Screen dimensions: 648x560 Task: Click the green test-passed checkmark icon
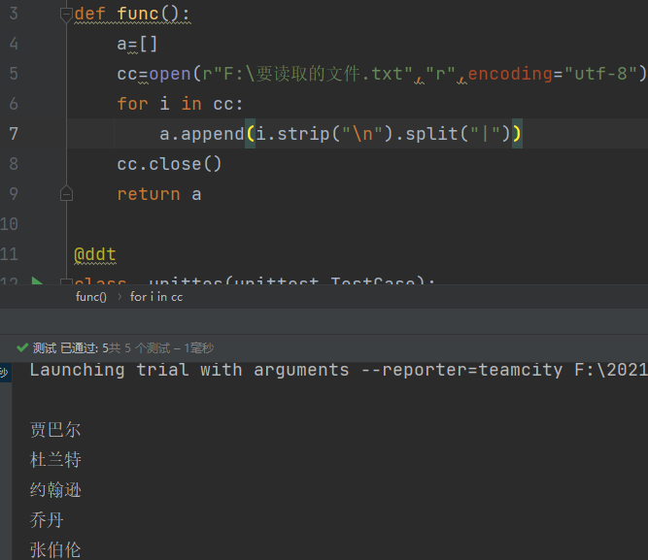coord(22,347)
